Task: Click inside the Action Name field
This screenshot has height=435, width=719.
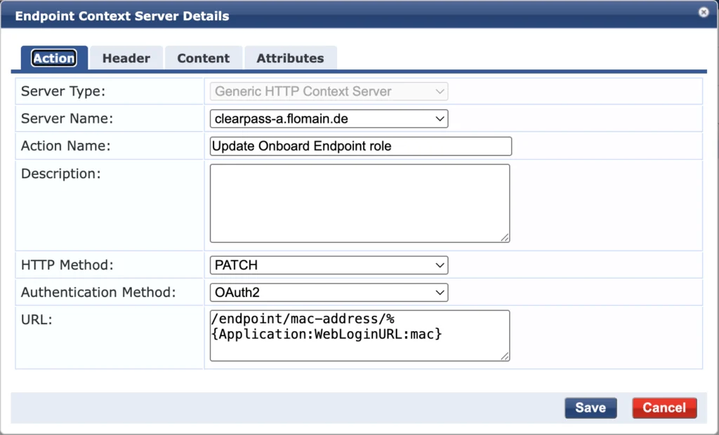Action: [x=358, y=146]
